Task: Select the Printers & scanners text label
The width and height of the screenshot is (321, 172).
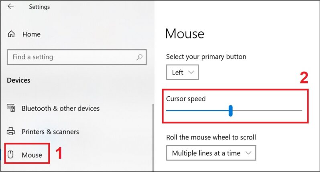Action: coord(50,132)
